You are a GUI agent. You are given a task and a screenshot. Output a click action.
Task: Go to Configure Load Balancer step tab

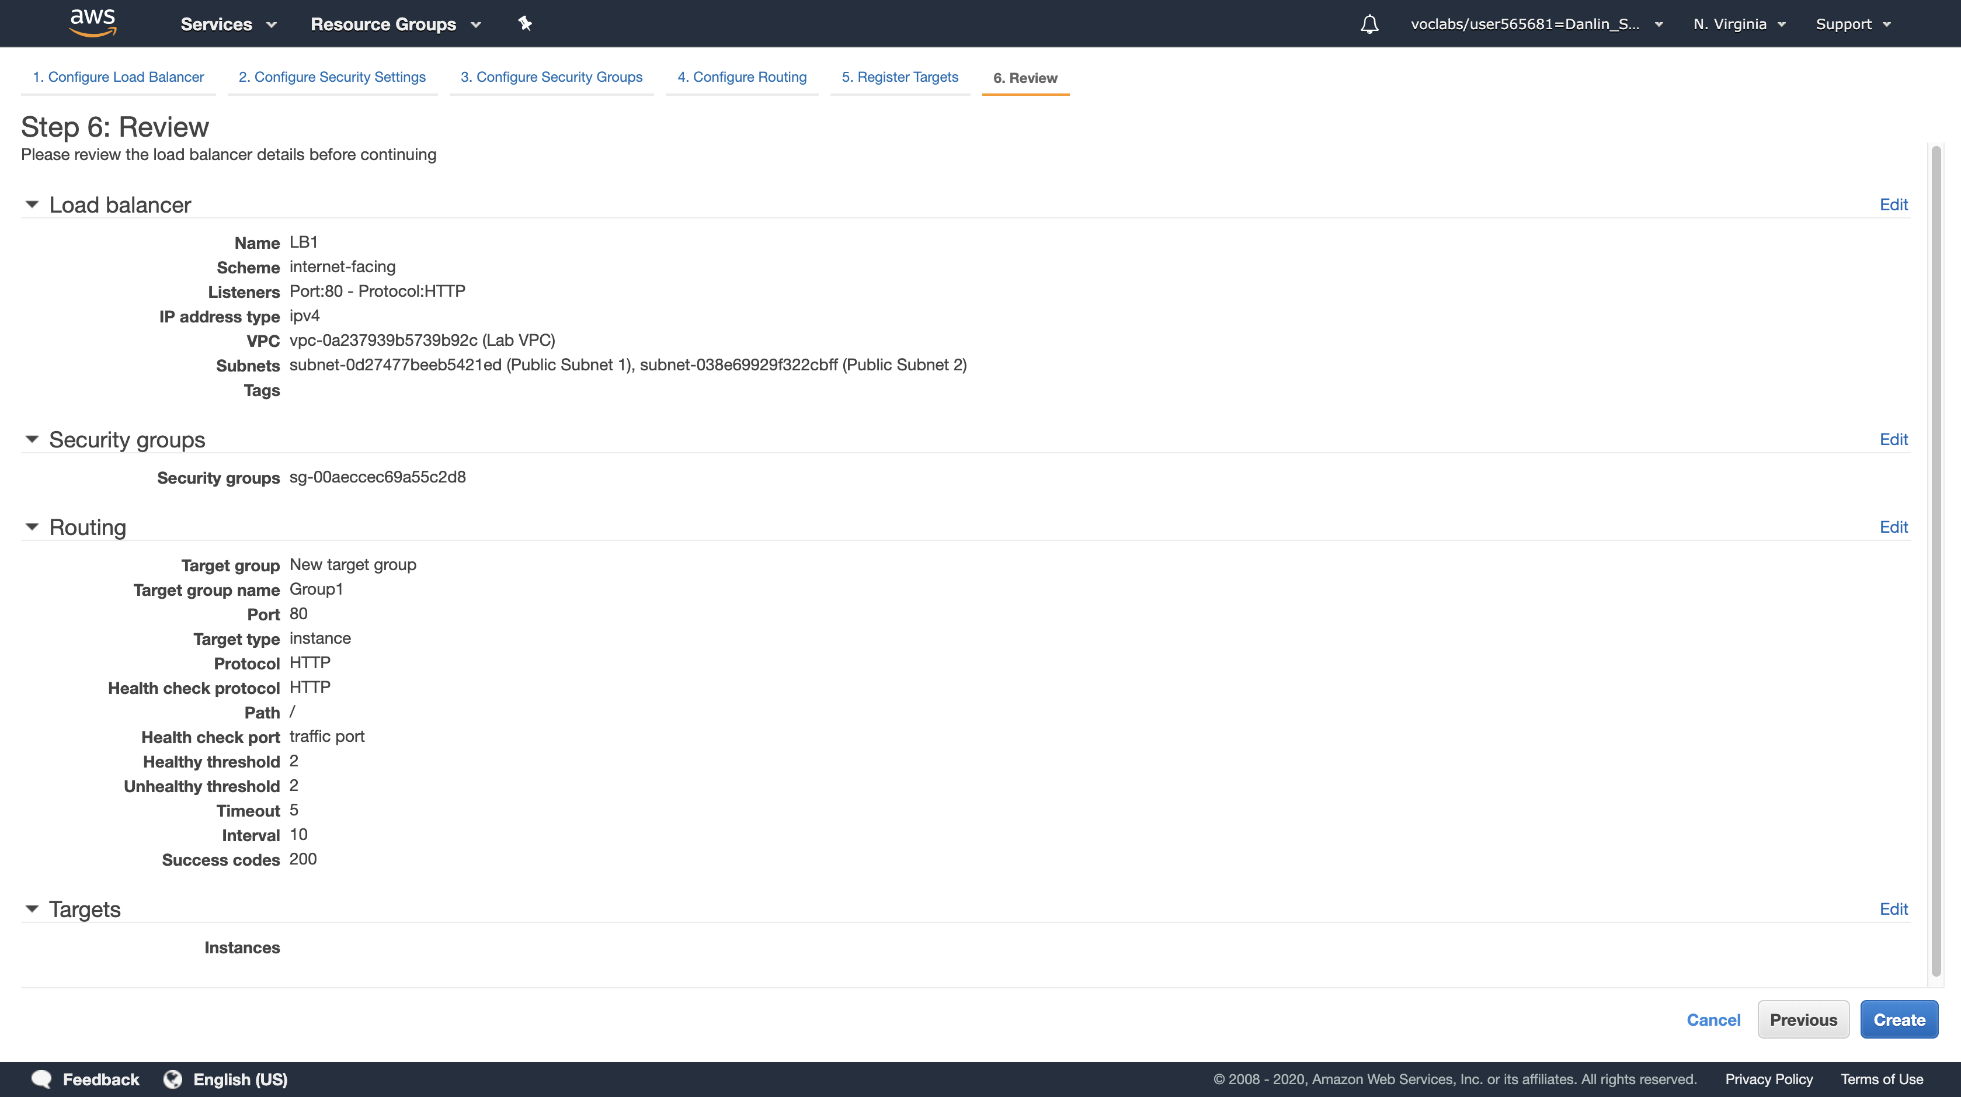118,77
